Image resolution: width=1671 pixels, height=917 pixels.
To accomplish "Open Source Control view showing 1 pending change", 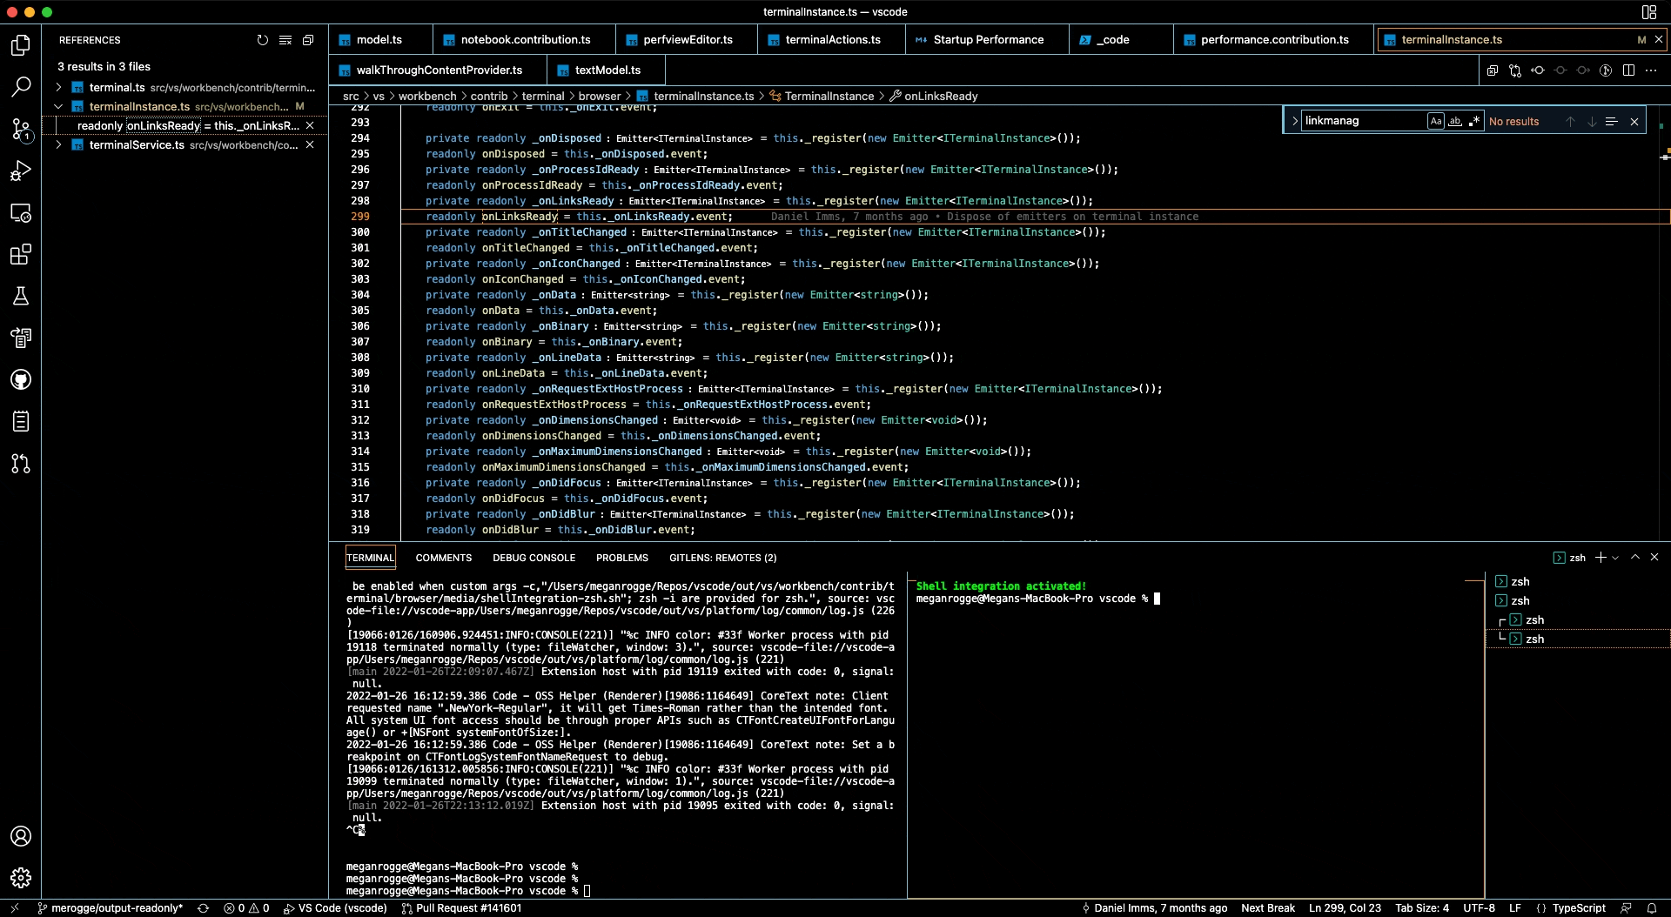I will [x=21, y=129].
